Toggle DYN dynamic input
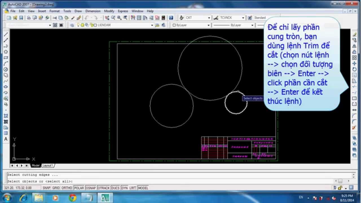The image size is (361, 203). click(124, 188)
